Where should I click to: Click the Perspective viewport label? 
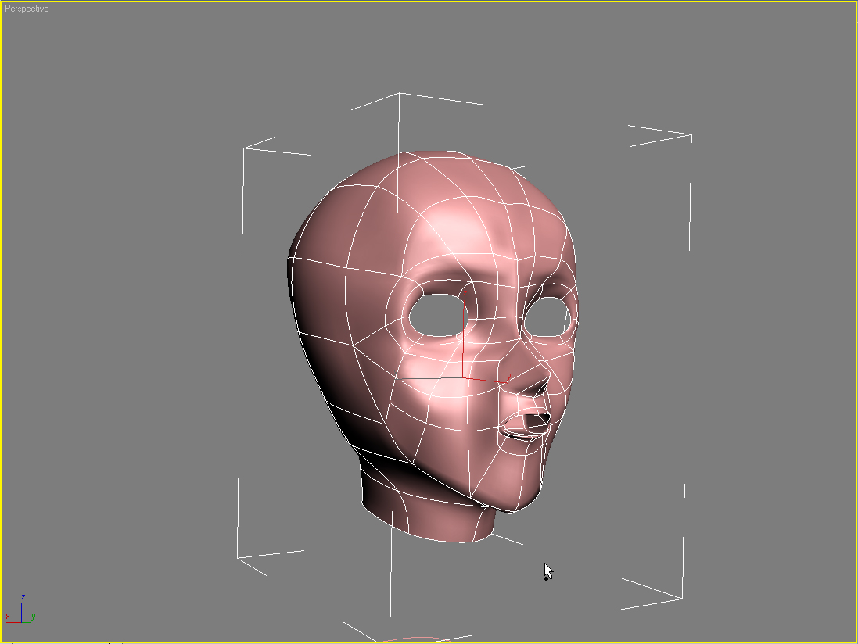pos(27,9)
